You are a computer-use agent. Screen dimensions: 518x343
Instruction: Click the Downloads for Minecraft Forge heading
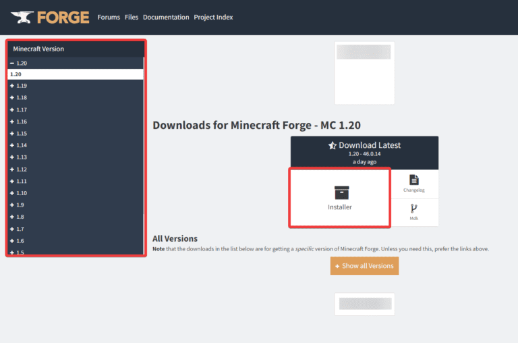pyautogui.click(x=257, y=126)
